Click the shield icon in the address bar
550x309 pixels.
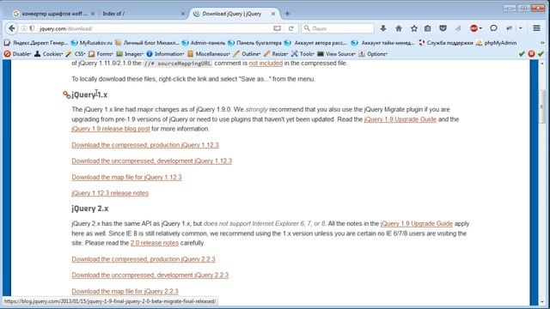pos(32,28)
